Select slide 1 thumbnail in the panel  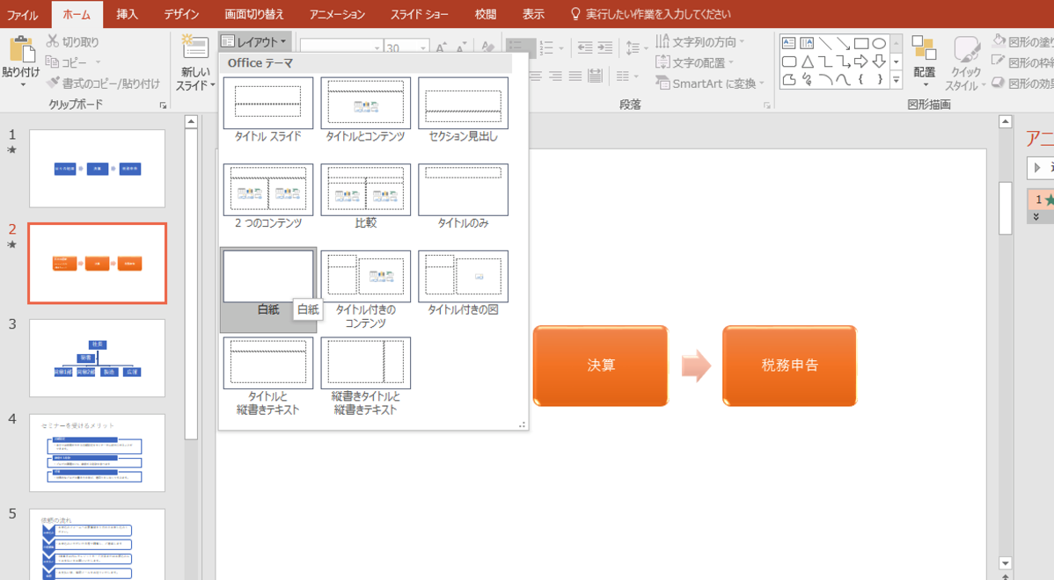98,169
